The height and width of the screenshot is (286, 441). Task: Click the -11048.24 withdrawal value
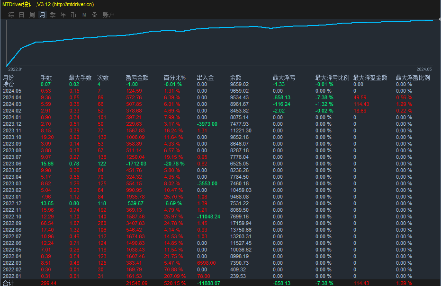click(x=208, y=217)
